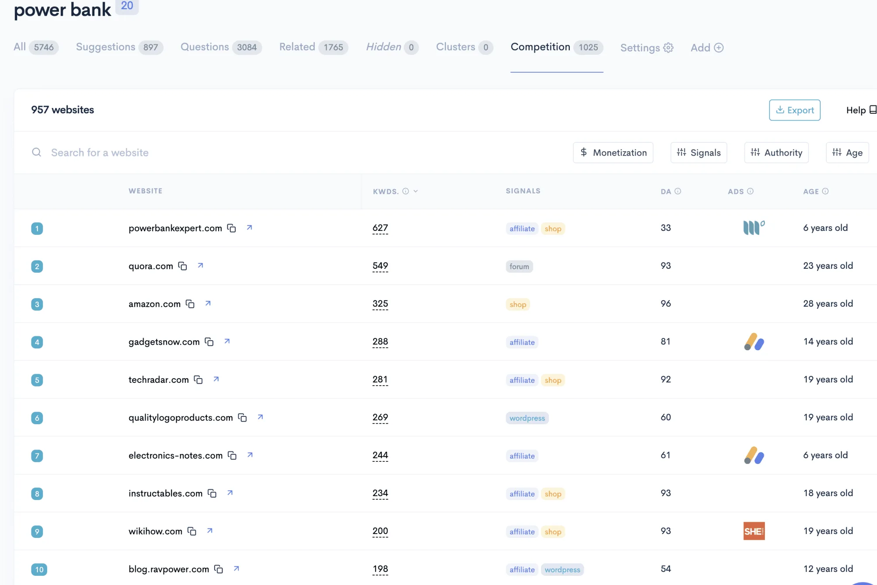
Task: Open gadgetsnow.com external link arrow
Action: (x=227, y=341)
